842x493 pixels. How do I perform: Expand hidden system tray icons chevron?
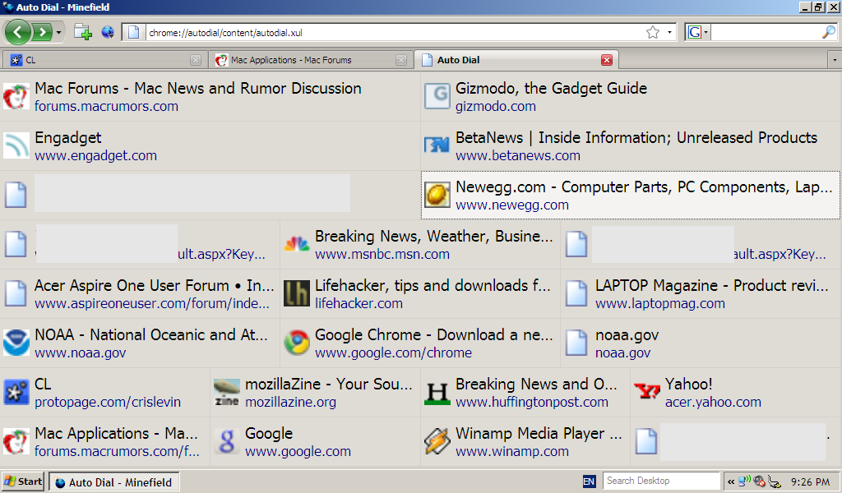(x=731, y=481)
